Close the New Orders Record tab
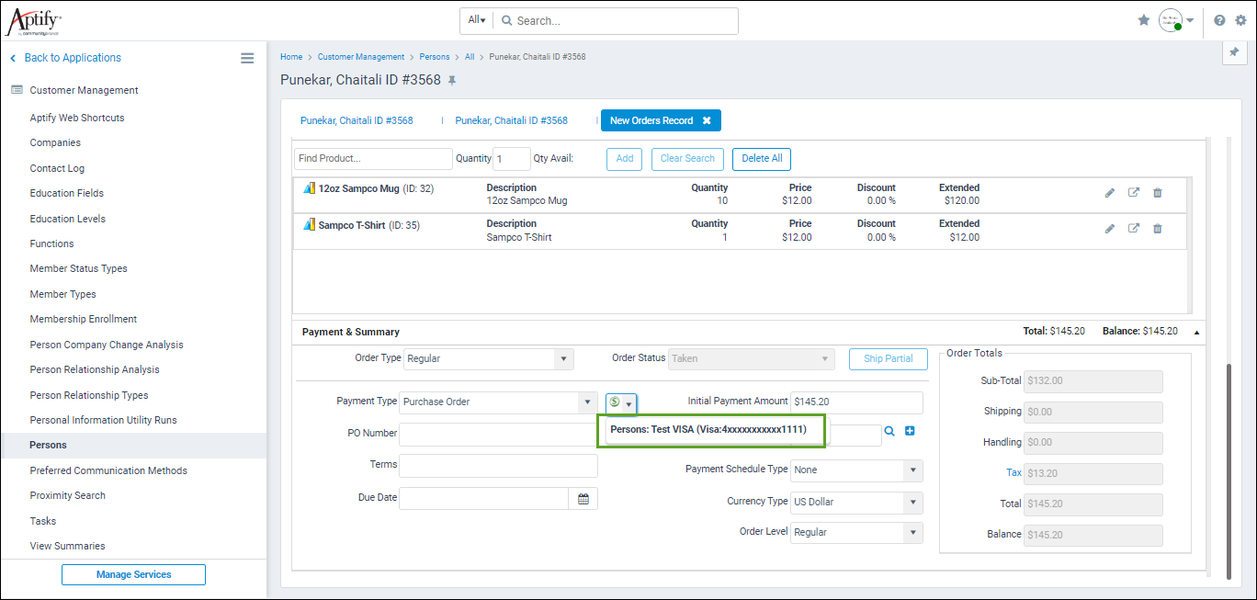 [707, 121]
